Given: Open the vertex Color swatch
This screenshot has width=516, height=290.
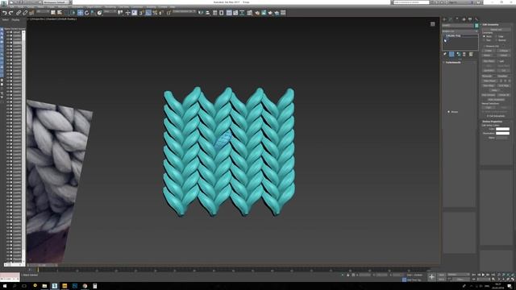Looking at the screenshot, I should coord(502,129).
